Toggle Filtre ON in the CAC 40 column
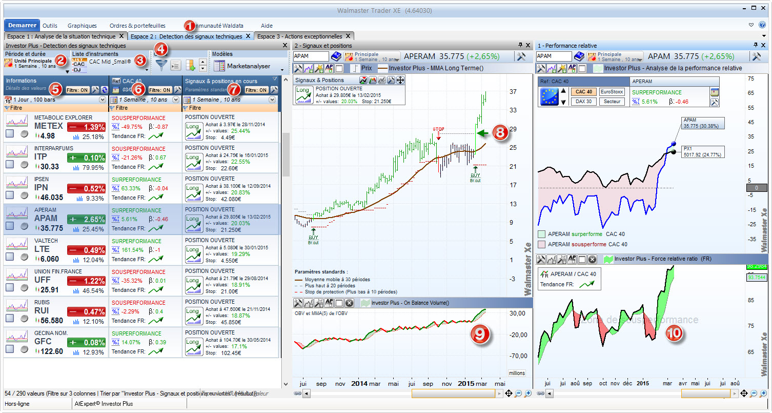 pos(159,90)
